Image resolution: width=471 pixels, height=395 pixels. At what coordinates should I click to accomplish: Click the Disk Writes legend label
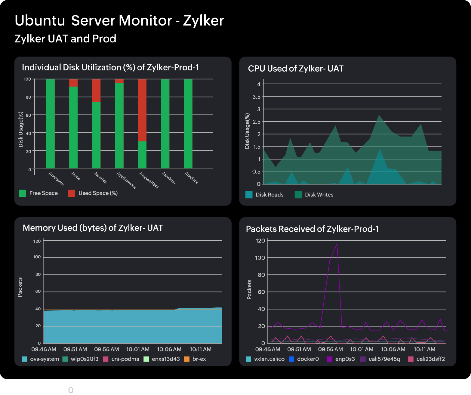pyautogui.click(x=319, y=195)
